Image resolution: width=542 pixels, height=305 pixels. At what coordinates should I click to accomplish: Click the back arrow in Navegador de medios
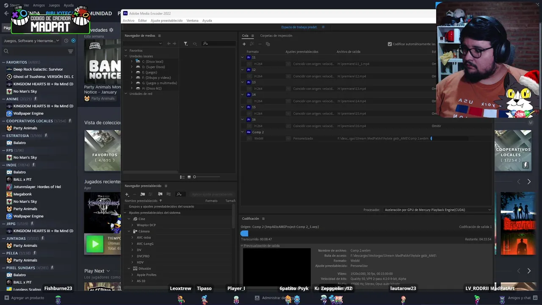pos(169,44)
